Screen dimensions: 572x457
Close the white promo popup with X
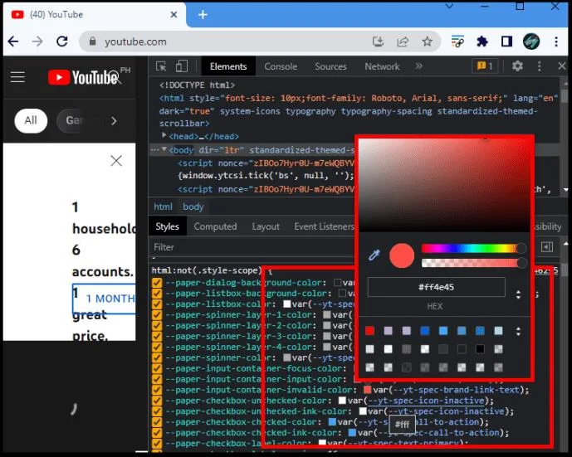coord(116,160)
